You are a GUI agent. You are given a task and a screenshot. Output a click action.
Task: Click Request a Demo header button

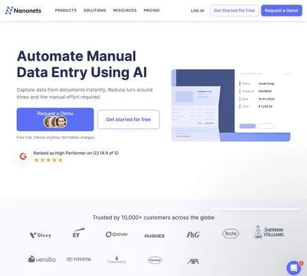coord(282,10)
